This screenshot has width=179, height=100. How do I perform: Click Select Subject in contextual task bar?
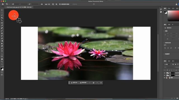(x=74, y=83)
